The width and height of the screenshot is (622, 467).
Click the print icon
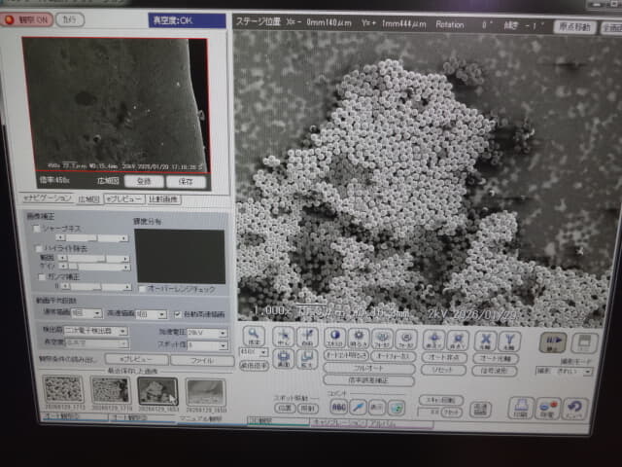522,408
